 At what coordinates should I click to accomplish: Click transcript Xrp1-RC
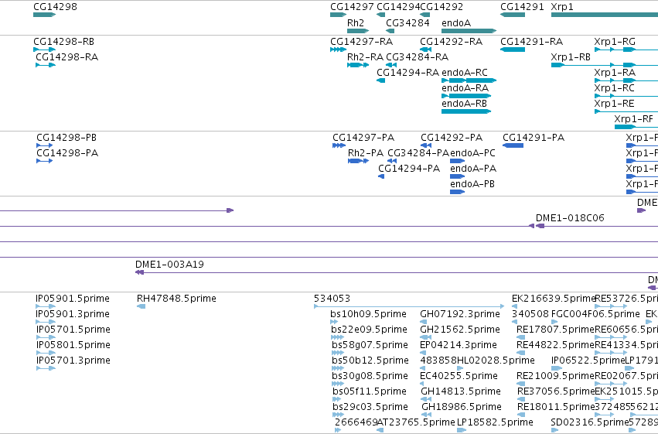(626, 96)
